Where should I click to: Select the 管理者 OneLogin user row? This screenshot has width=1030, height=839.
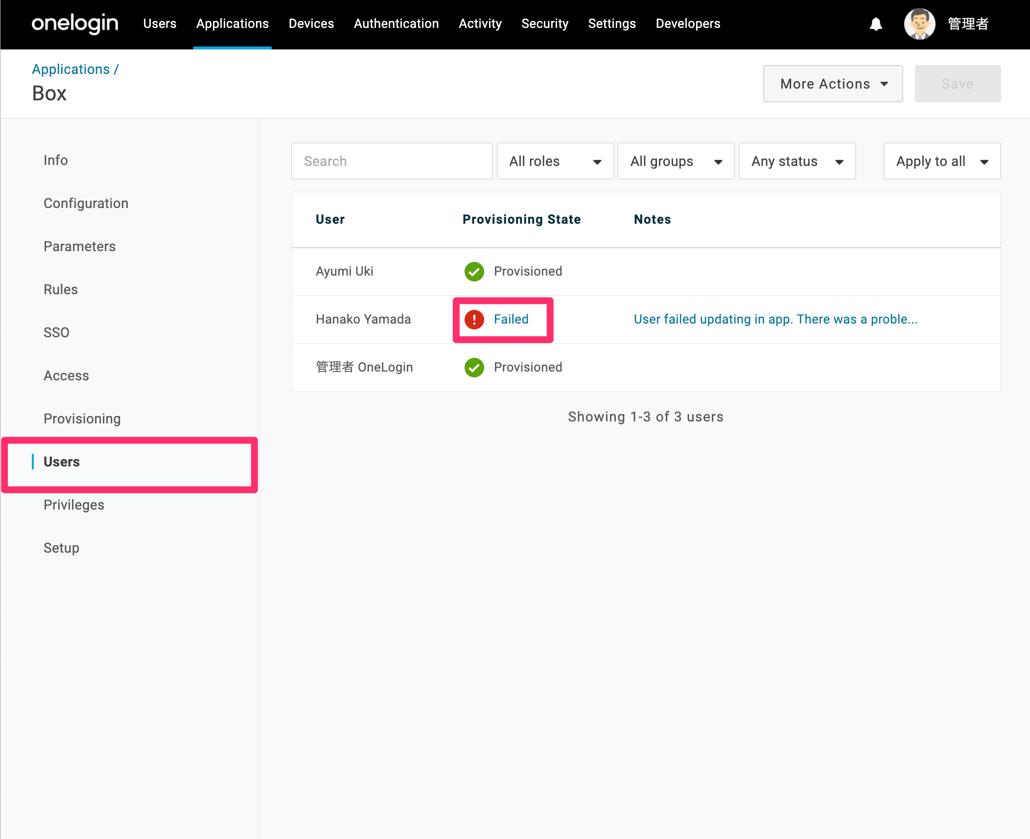click(x=646, y=368)
